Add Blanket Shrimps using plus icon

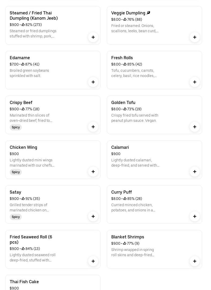pos(195,261)
